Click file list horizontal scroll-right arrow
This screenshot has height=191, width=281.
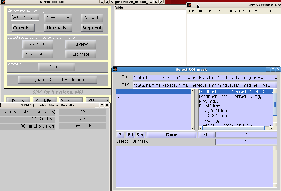[271, 128]
